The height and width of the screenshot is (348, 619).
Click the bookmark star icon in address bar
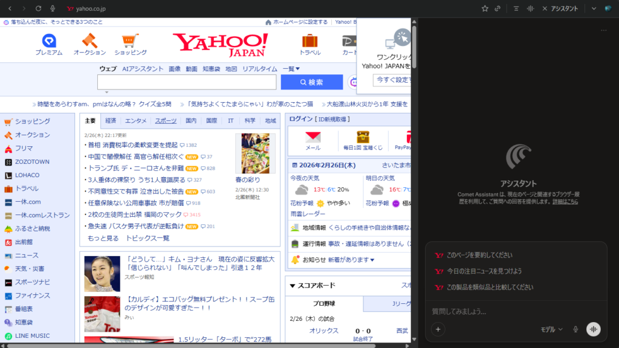(x=485, y=8)
